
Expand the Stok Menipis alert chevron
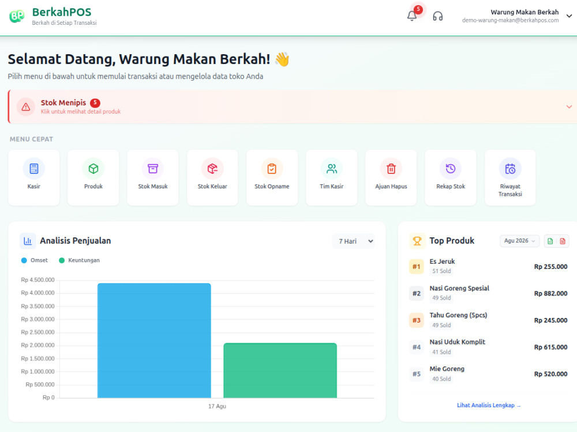[x=569, y=107]
